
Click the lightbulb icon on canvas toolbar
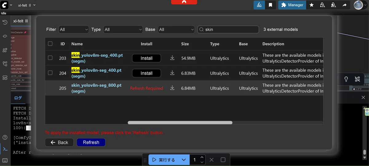tap(346, 79)
